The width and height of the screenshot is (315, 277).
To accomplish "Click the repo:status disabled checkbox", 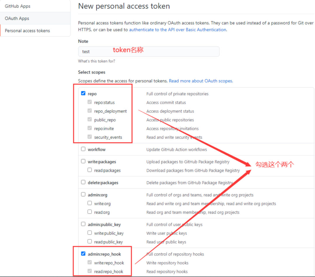I will coord(90,102).
